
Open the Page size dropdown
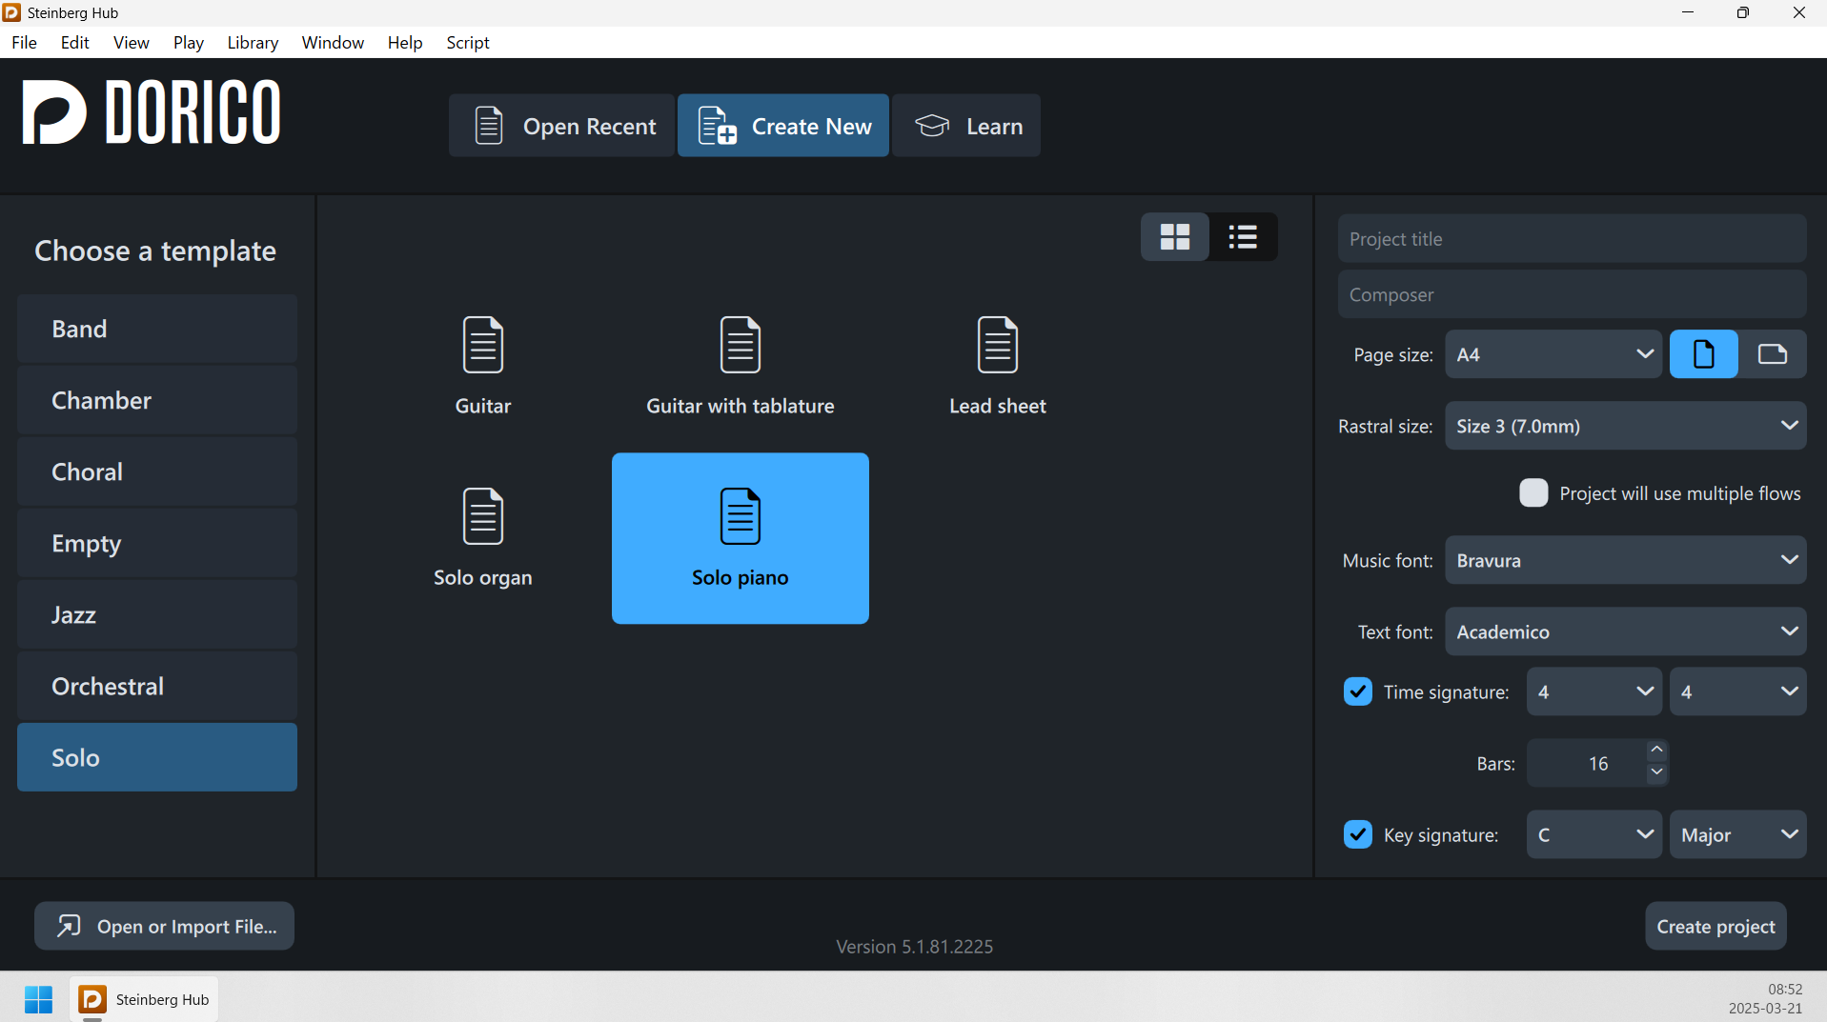click(x=1553, y=354)
